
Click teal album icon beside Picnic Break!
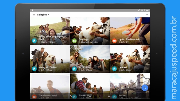[x=74, y=69]
